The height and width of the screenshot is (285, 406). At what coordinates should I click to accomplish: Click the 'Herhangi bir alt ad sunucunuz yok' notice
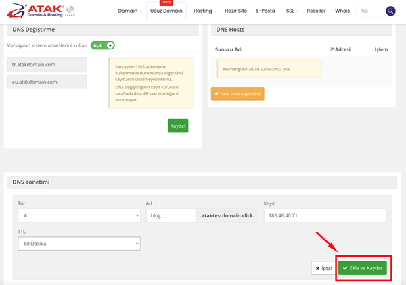[269, 69]
